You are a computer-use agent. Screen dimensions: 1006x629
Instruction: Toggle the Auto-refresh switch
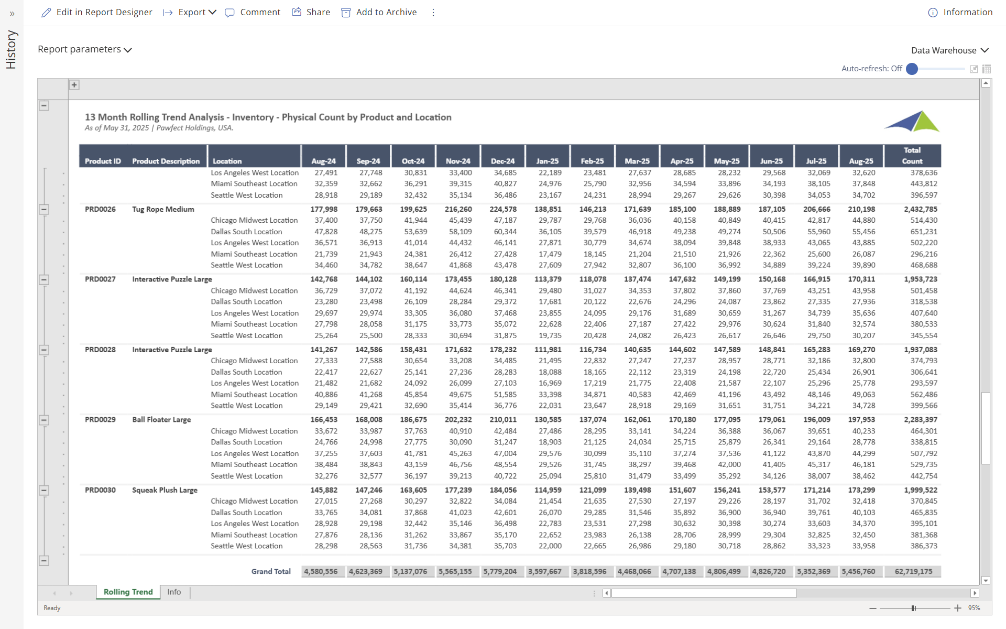coord(912,69)
